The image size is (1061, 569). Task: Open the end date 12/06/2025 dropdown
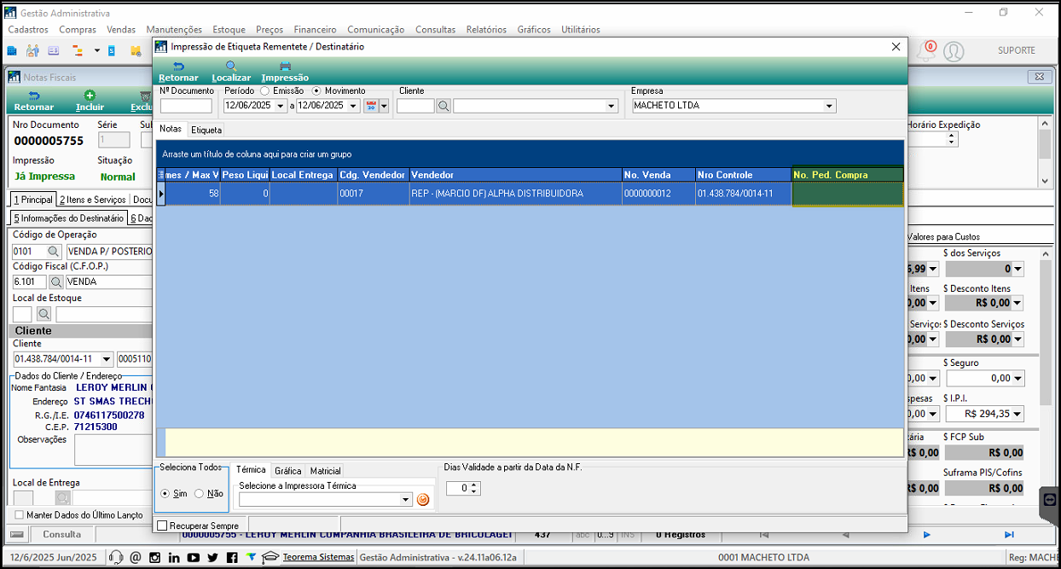pyautogui.click(x=354, y=106)
